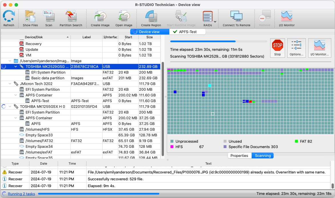Click the TOSHIBA MK1255GSX drive icon
This screenshot has height=198, width=335.
(16, 106)
